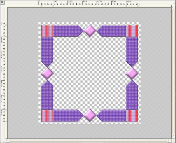
Task: Select the pink diamond on the top edge
Action: (x=90, y=31)
